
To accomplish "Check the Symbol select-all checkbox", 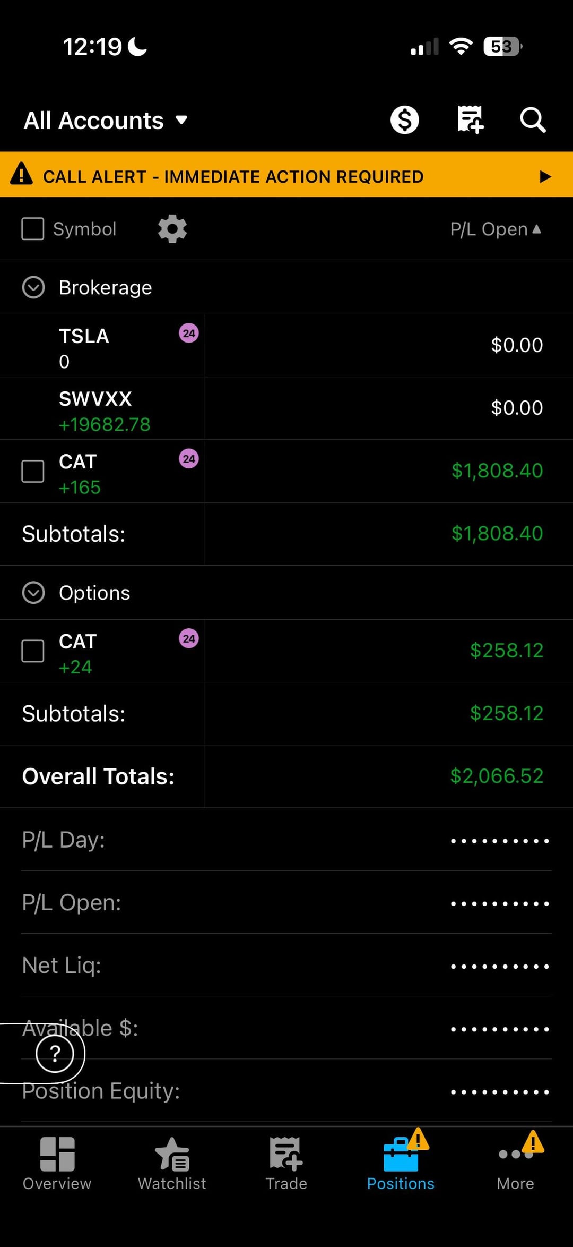I will [33, 229].
